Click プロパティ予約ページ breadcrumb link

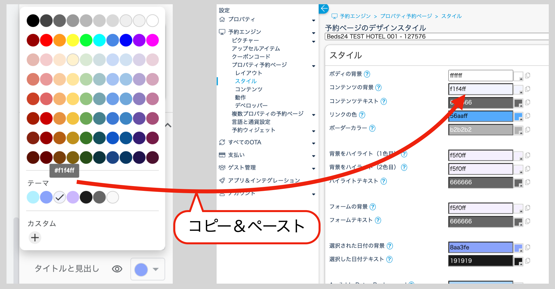[406, 16]
